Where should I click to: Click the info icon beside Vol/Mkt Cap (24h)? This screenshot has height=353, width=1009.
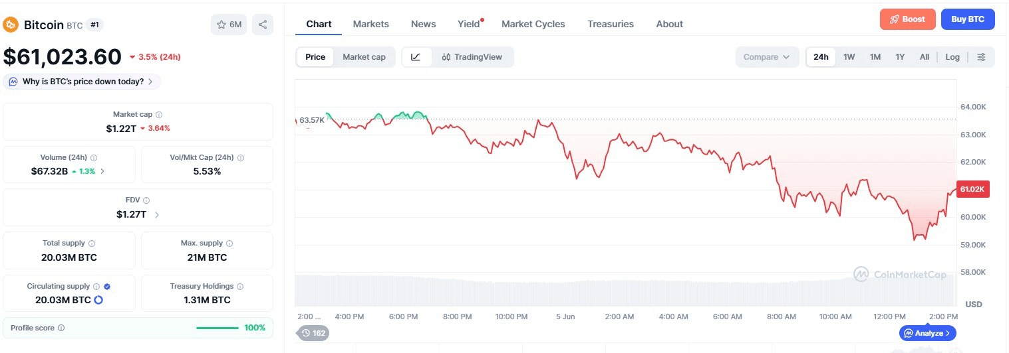241,158
